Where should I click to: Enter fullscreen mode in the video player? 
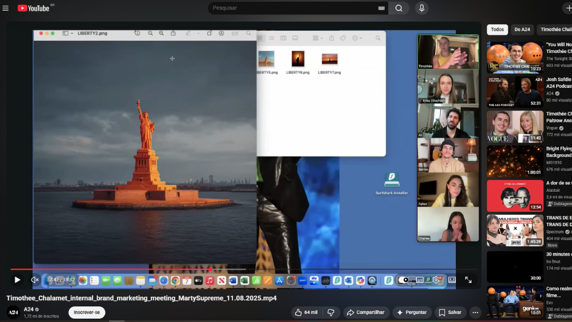(x=468, y=280)
